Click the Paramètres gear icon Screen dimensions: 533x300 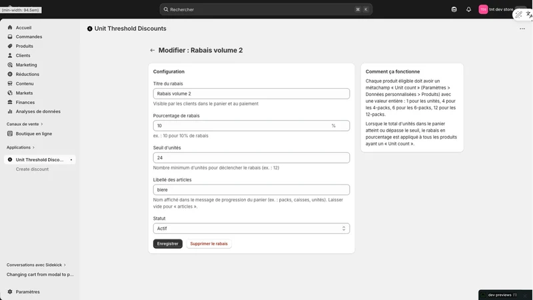10,292
